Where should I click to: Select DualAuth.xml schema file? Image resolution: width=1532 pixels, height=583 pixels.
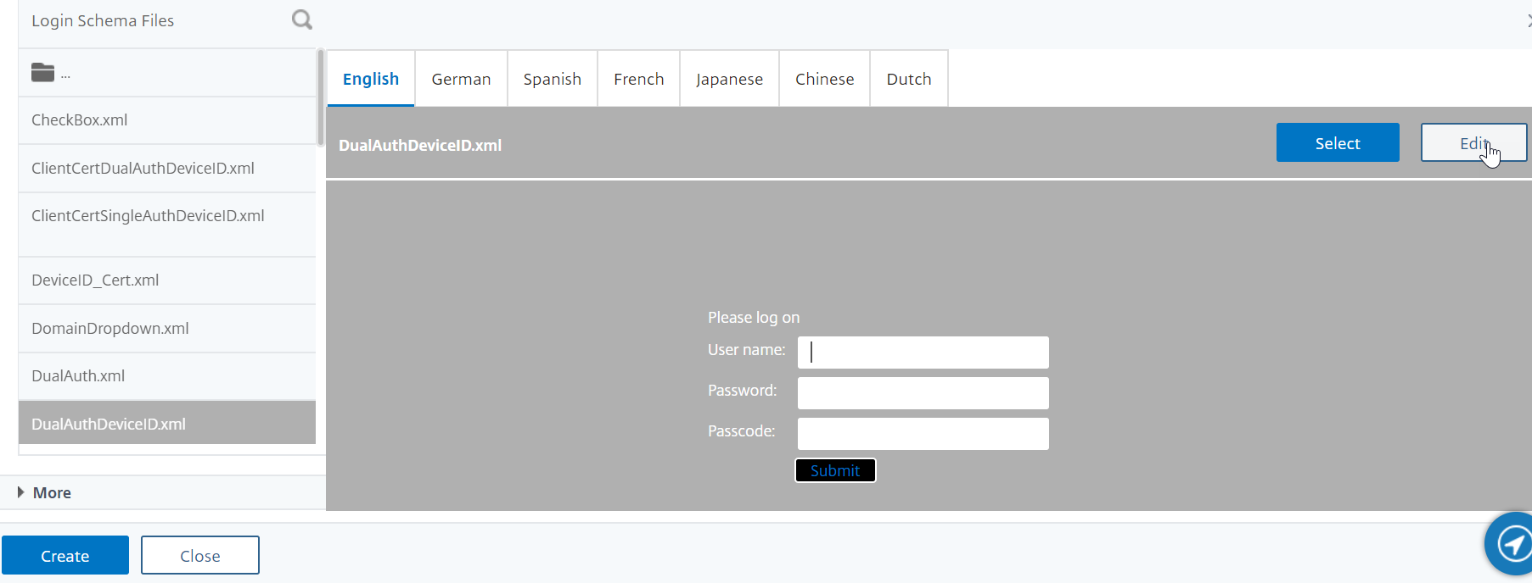(x=167, y=376)
